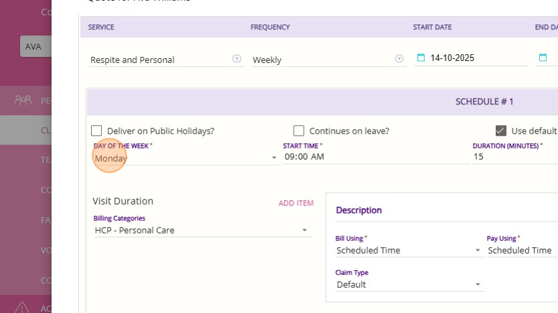Click the Service field circular arrow icon

coord(236,58)
